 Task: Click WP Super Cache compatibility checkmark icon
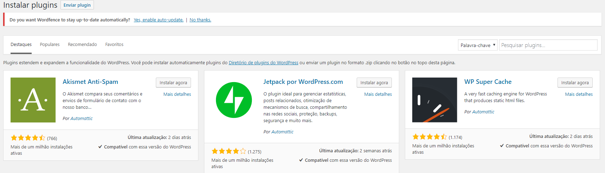coord(502,146)
